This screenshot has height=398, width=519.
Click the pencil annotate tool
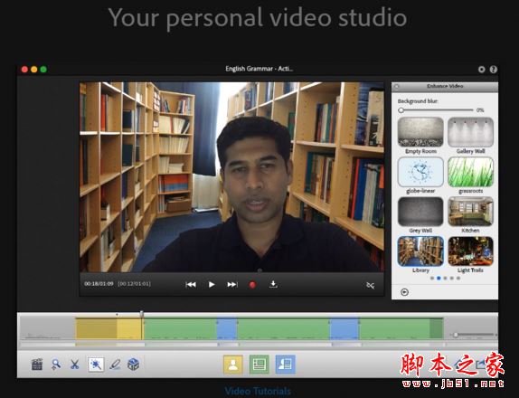click(x=115, y=365)
